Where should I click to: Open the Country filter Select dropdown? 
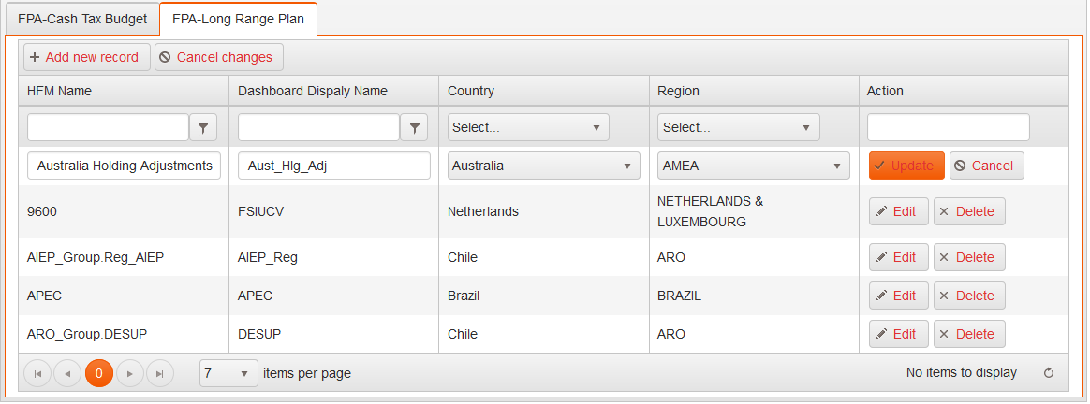528,127
